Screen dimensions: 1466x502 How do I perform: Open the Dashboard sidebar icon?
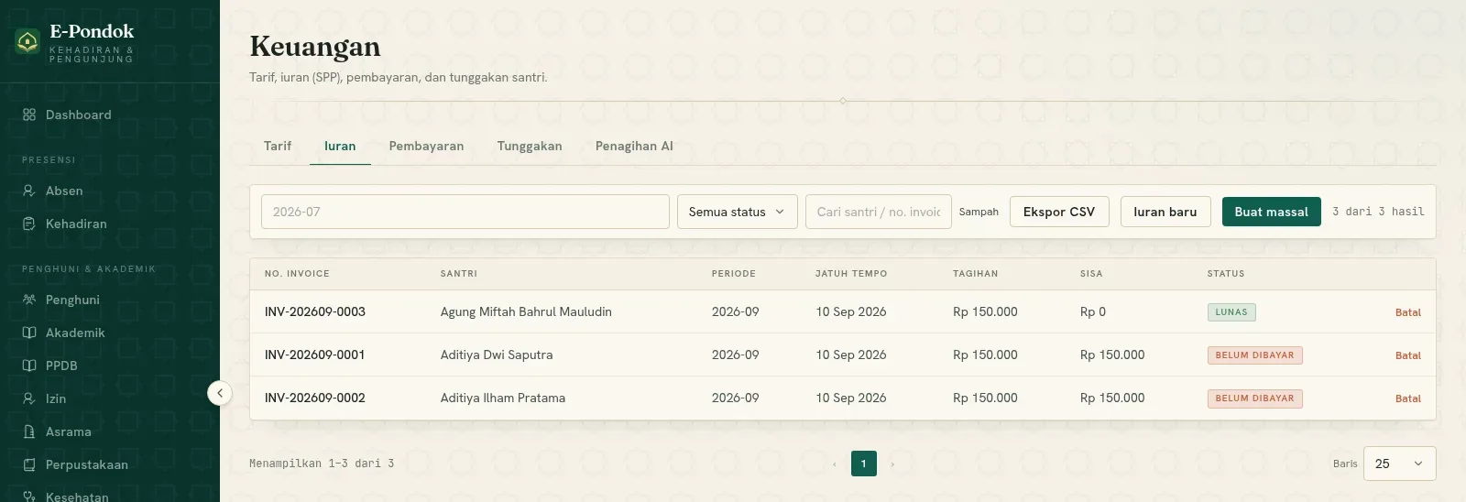(29, 115)
